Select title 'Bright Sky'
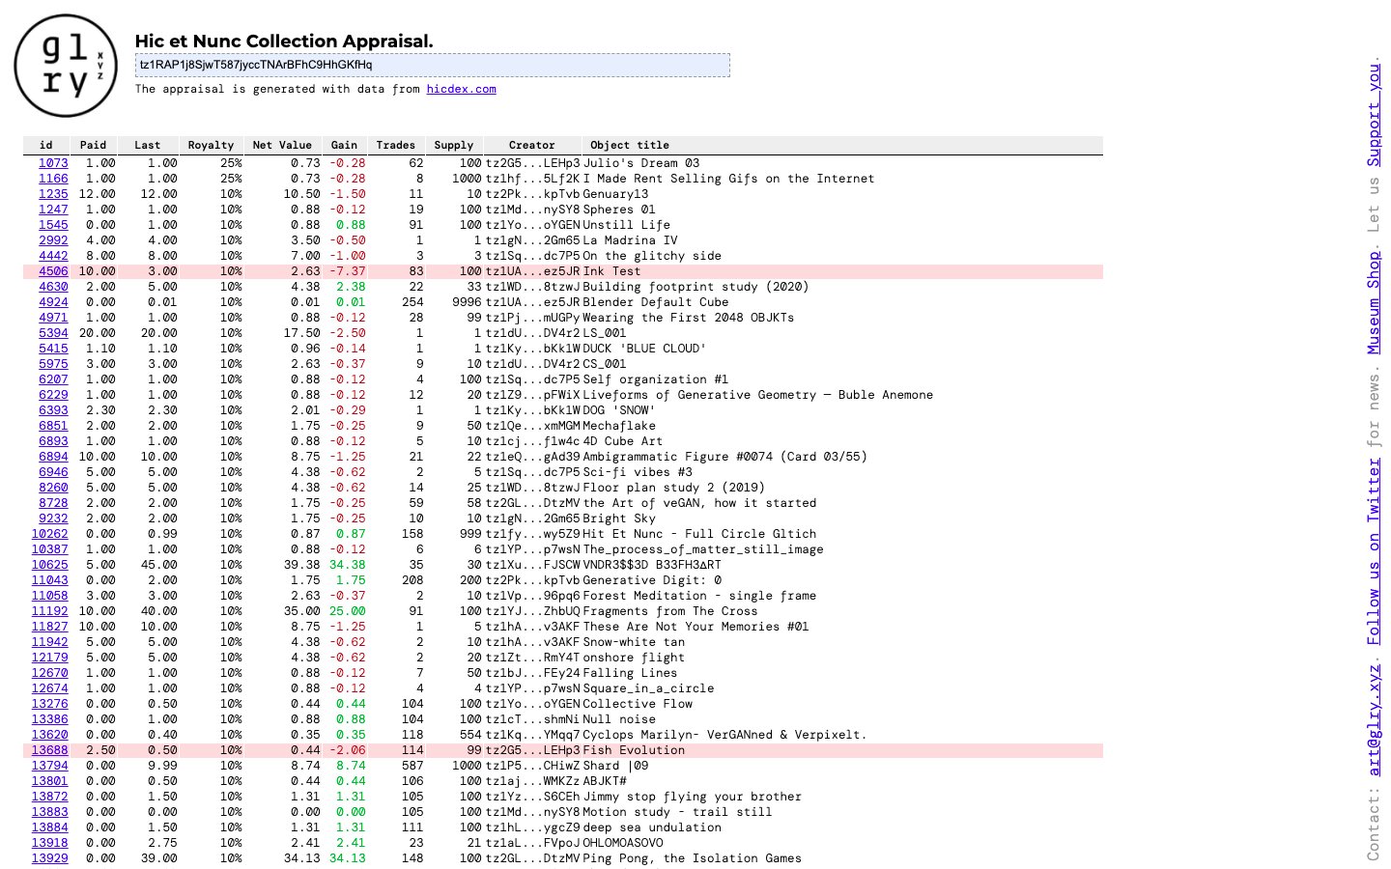 (x=619, y=519)
